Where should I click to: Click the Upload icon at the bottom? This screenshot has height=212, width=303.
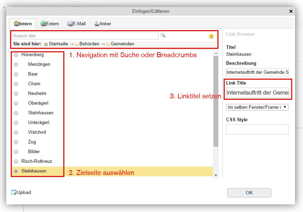pos(14,192)
